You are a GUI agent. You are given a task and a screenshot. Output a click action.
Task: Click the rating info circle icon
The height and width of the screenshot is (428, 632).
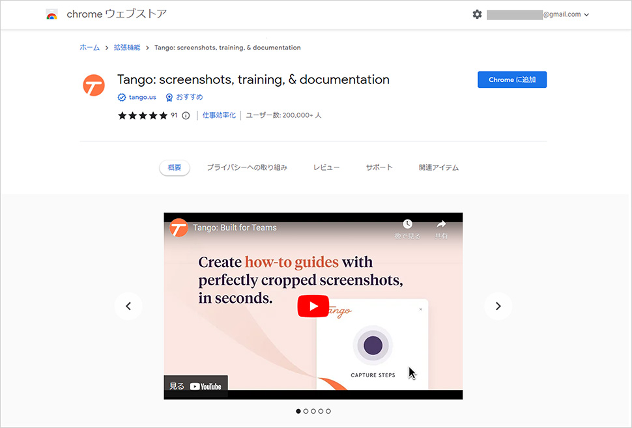click(186, 116)
